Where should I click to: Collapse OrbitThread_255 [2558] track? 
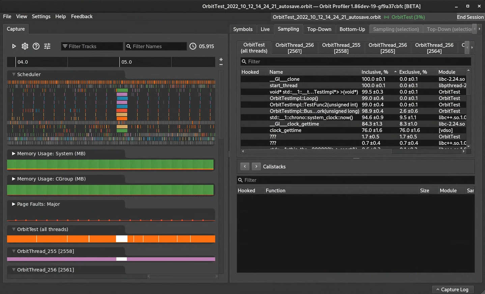click(x=14, y=251)
